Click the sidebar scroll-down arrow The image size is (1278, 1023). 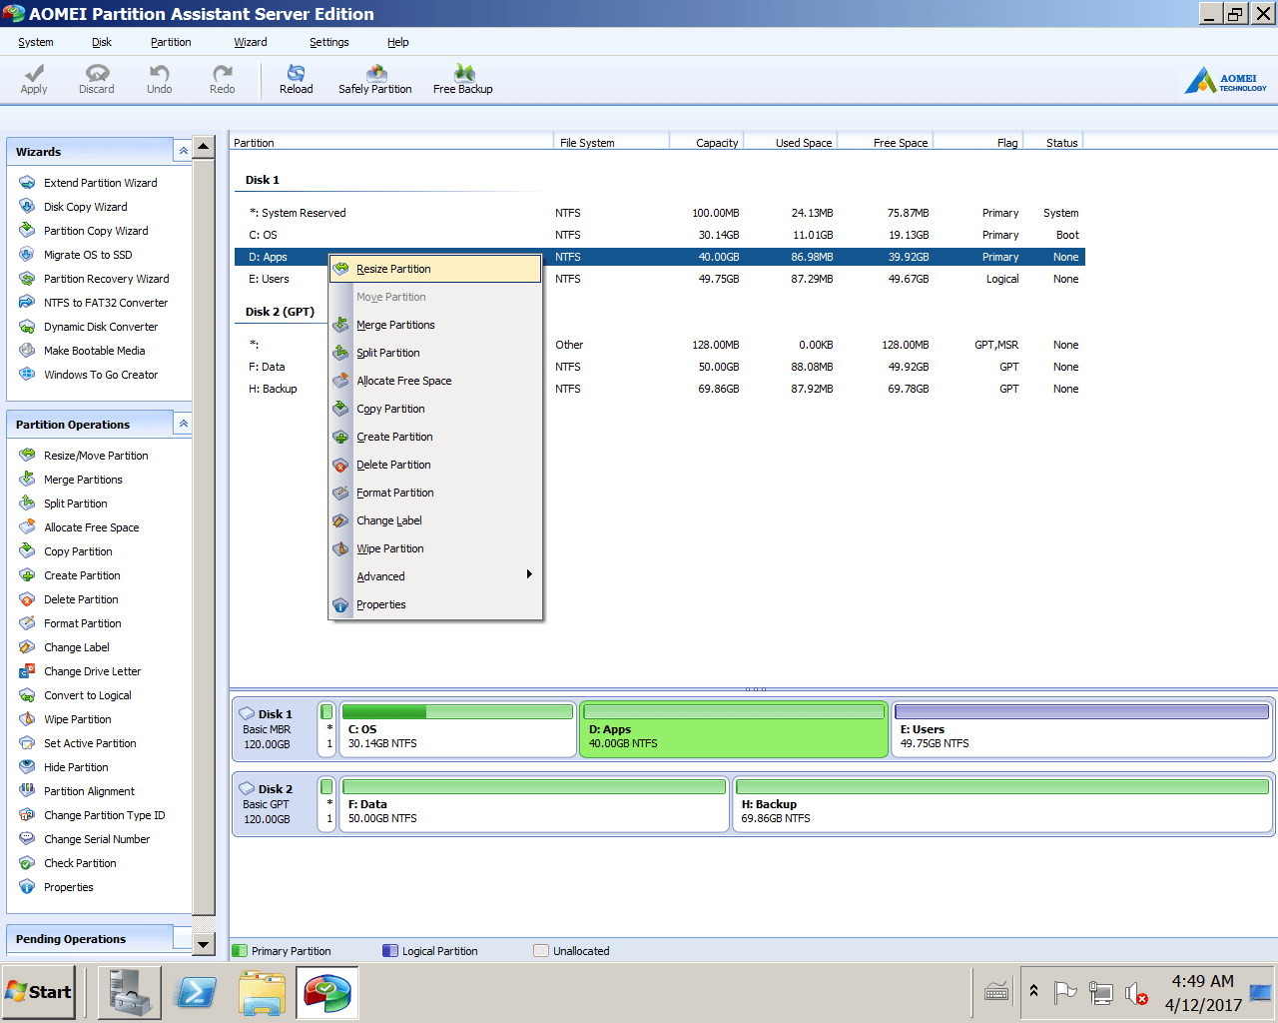point(203,944)
